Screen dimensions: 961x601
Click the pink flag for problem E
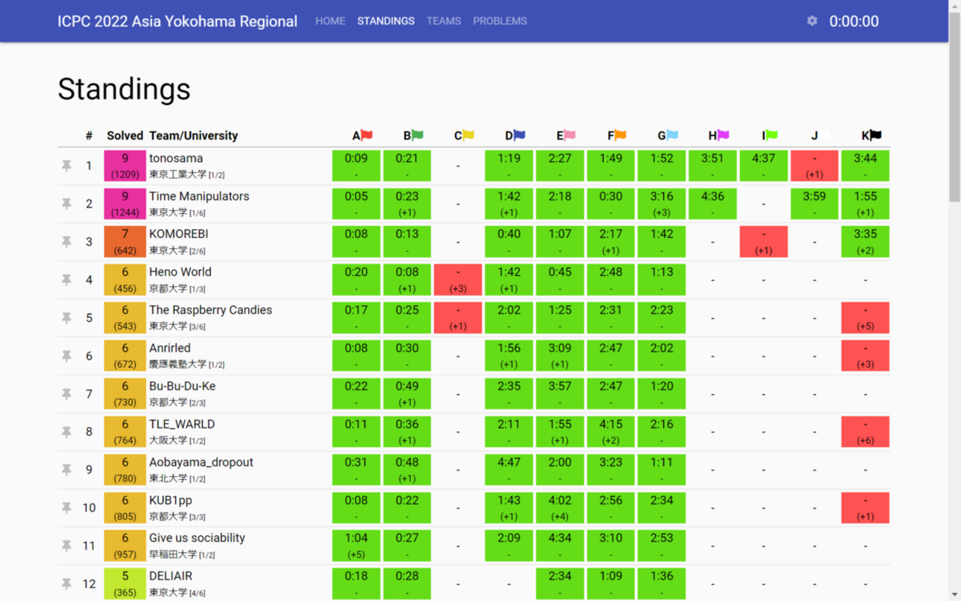[569, 135]
